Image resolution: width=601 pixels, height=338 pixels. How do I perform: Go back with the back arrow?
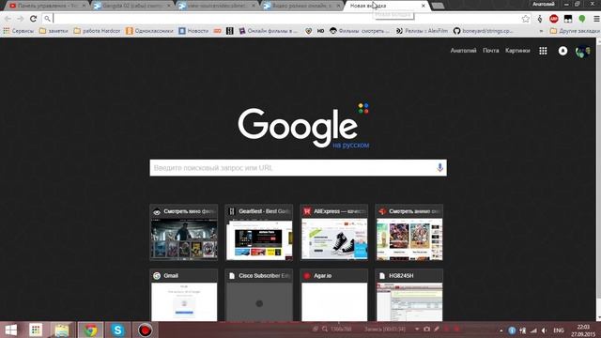coord(8,19)
